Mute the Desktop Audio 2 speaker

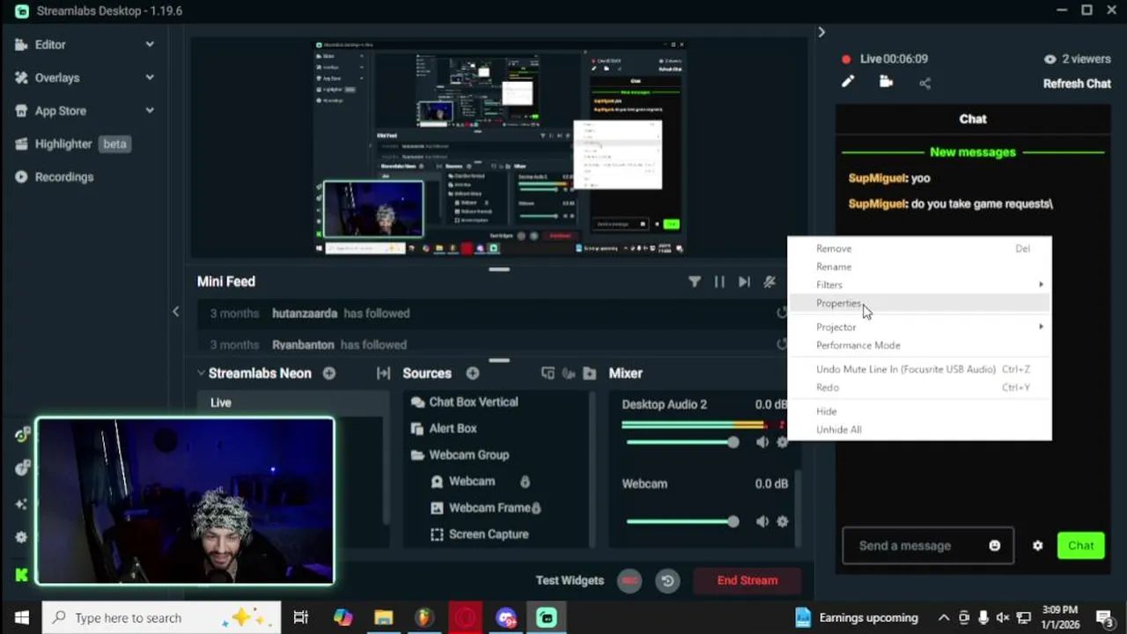(x=762, y=442)
